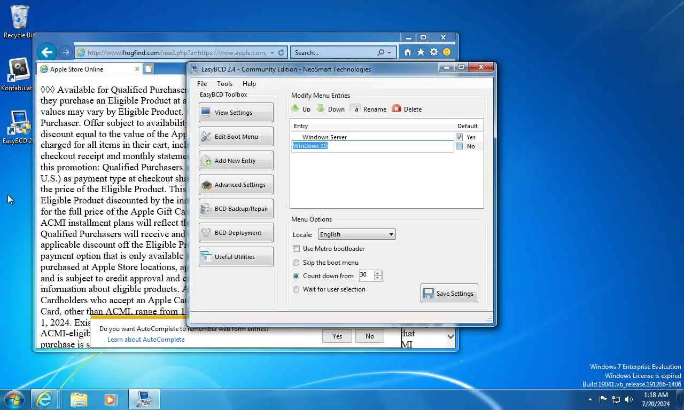Select Skip the boot menu option
This screenshot has width=684, height=410.
[x=296, y=263]
